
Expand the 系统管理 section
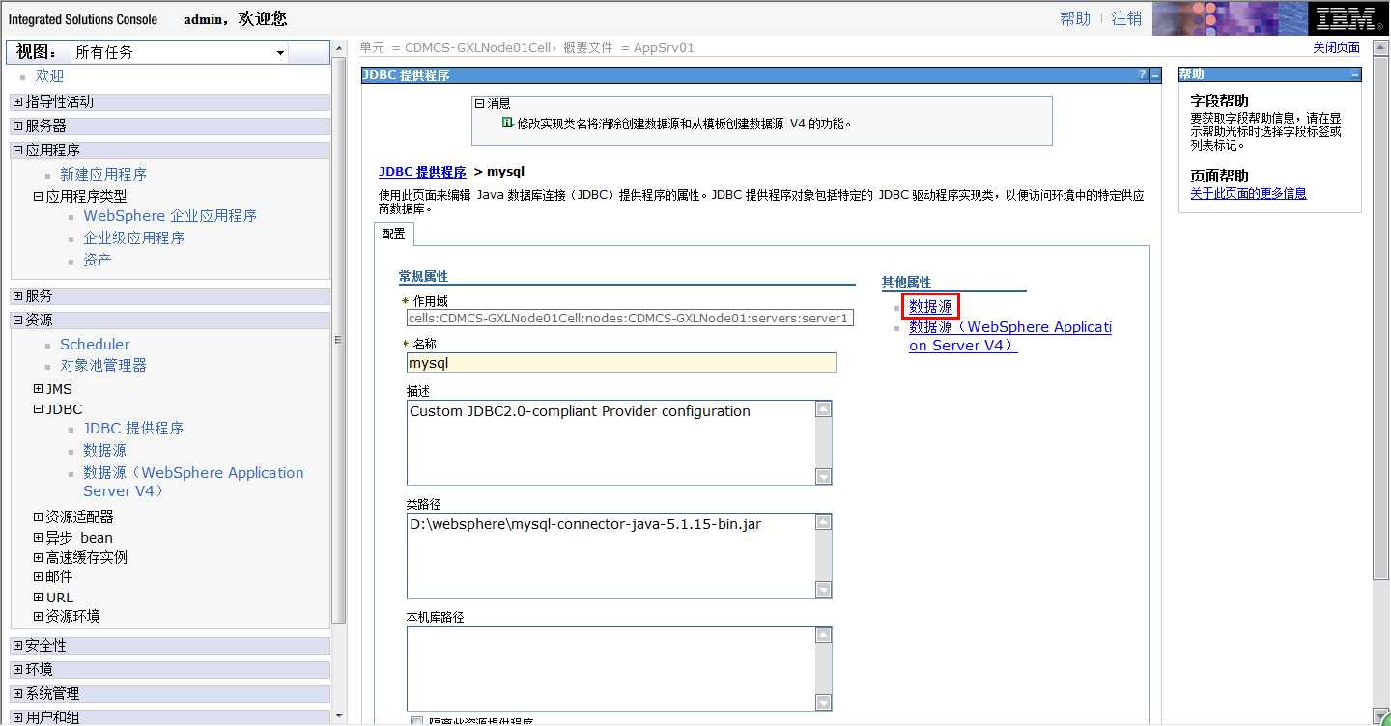tap(17, 693)
